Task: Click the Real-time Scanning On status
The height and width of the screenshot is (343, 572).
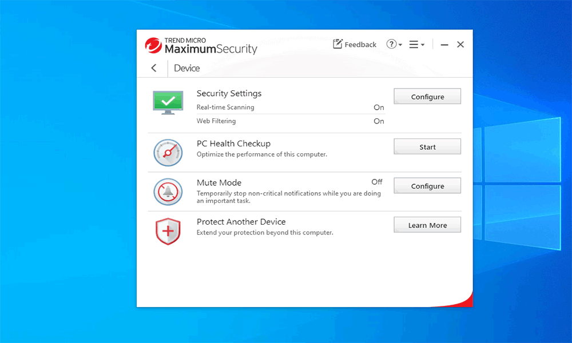Action: click(x=379, y=107)
